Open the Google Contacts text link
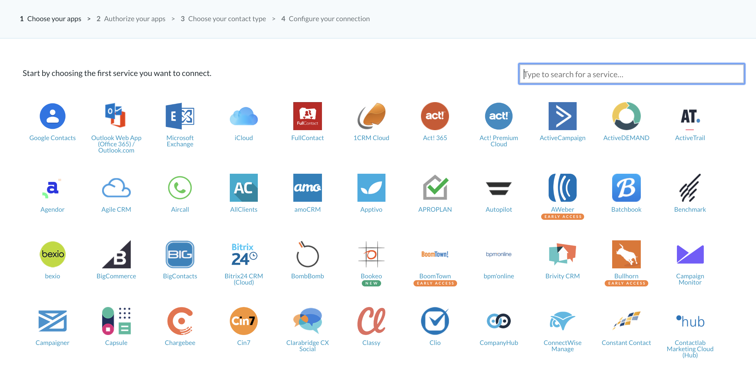 point(53,138)
